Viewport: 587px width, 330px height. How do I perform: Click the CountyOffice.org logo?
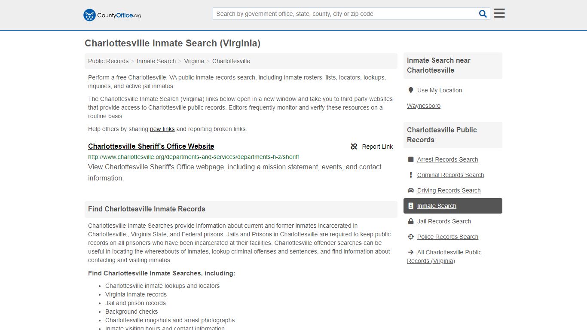coord(112,15)
